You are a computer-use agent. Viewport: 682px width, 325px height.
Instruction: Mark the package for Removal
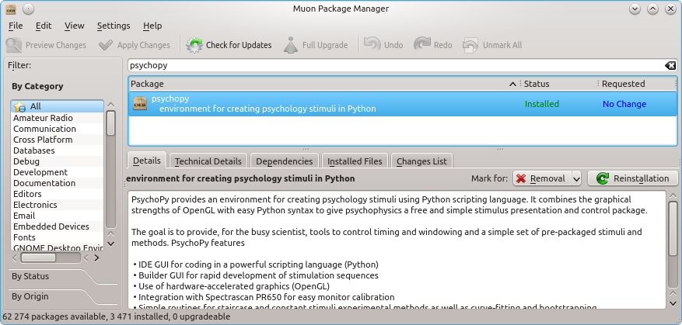[x=541, y=178]
